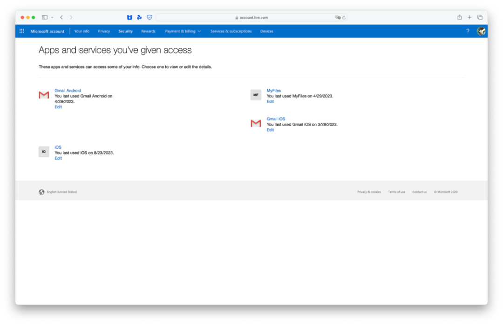The height and width of the screenshot is (325, 503).
Task: Open the Privacy tab
Action: pyautogui.click(x=104, y=31)
